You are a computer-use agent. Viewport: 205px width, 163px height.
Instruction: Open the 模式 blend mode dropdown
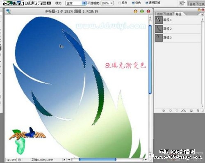pos(76,3)
